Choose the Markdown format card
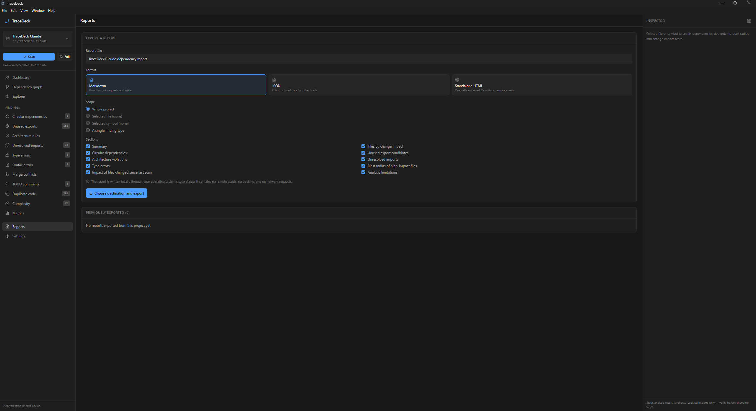This screenshot has width=756, height=411. click(x=176, y=85)
